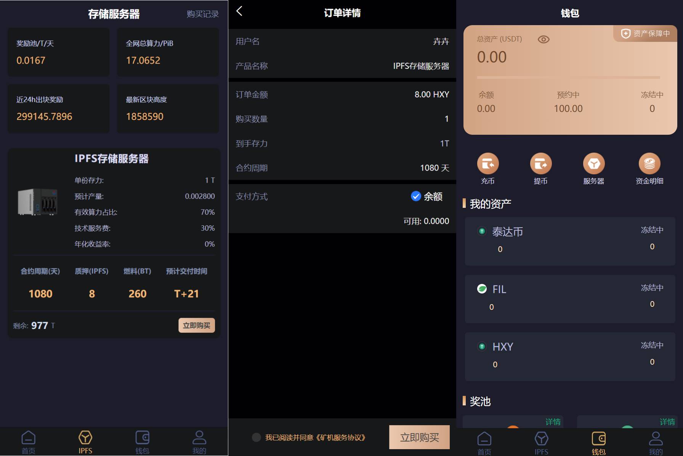
Task: Select 余额 payment method checkbox
Action: [416, 196]
